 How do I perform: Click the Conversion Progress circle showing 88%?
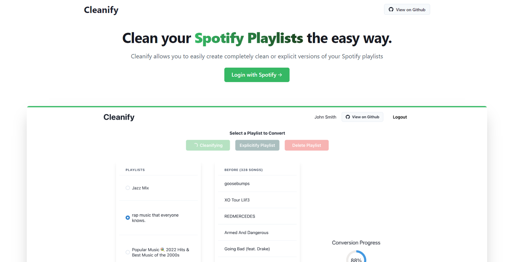point(356,258)
